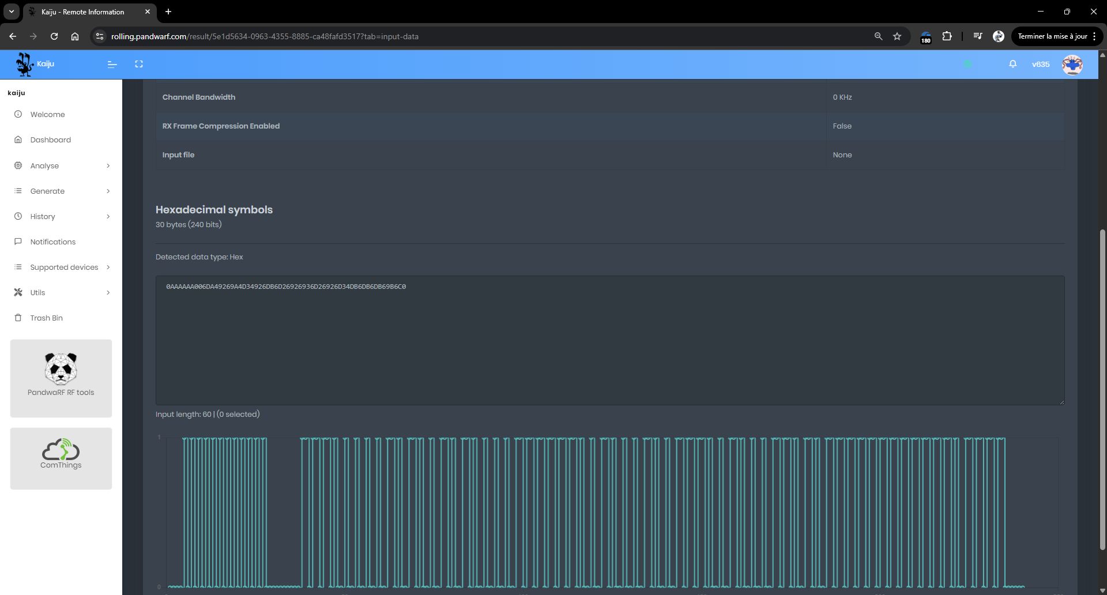Image resolution: width=1107 pixels, height=595 pixels.
Task: Click inside the hexadecimal symbols text area
Action: (x=609, y=340)
